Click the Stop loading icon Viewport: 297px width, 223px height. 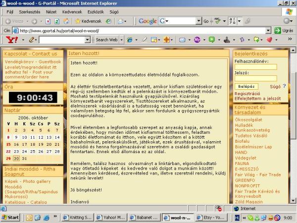[x=49, y=21]
